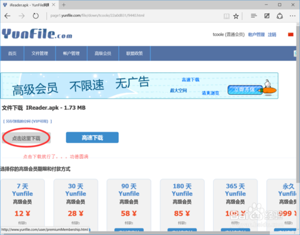Click the YunFile.com logo
The height and width of the screenshot is (235, 300).
(x=37, y=34)
